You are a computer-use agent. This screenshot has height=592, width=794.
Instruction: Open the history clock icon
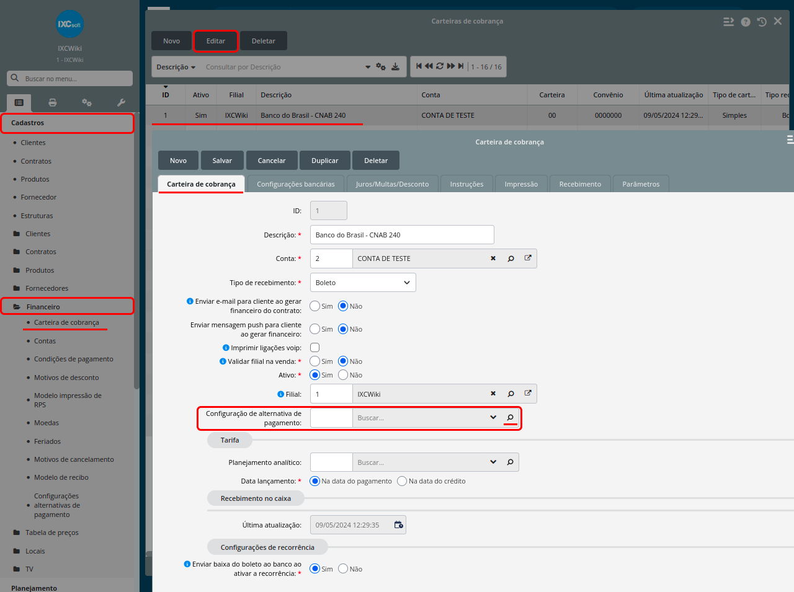762,22
